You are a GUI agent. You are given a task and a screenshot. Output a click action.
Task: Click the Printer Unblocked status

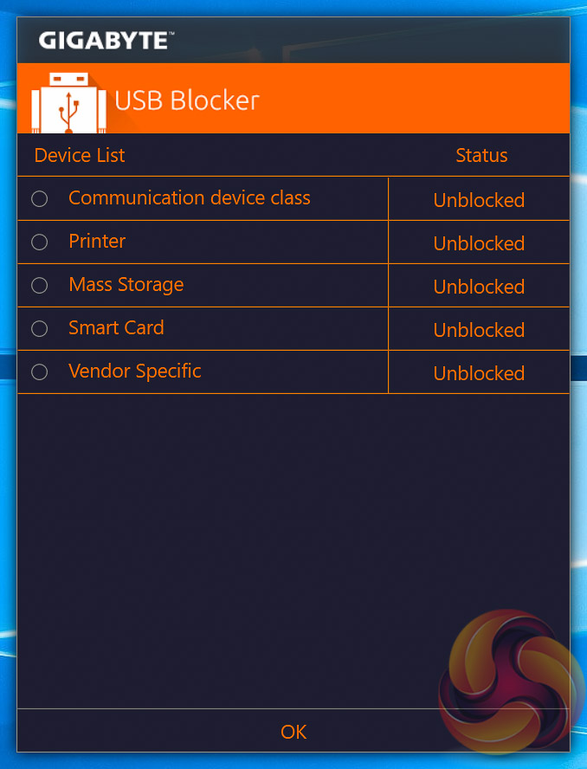point(479,243)
